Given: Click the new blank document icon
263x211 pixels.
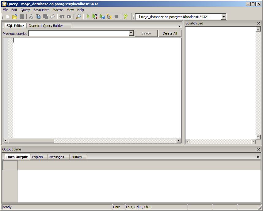Looking at the screenshot, I should point(8,17).
